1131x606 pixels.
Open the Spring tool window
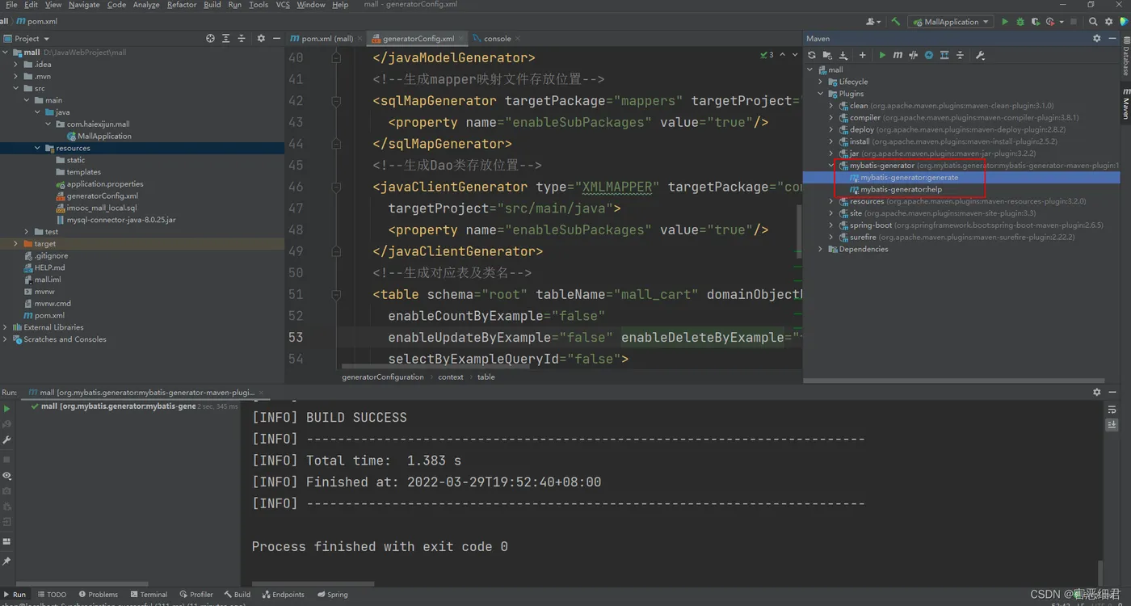coord(332,594)
